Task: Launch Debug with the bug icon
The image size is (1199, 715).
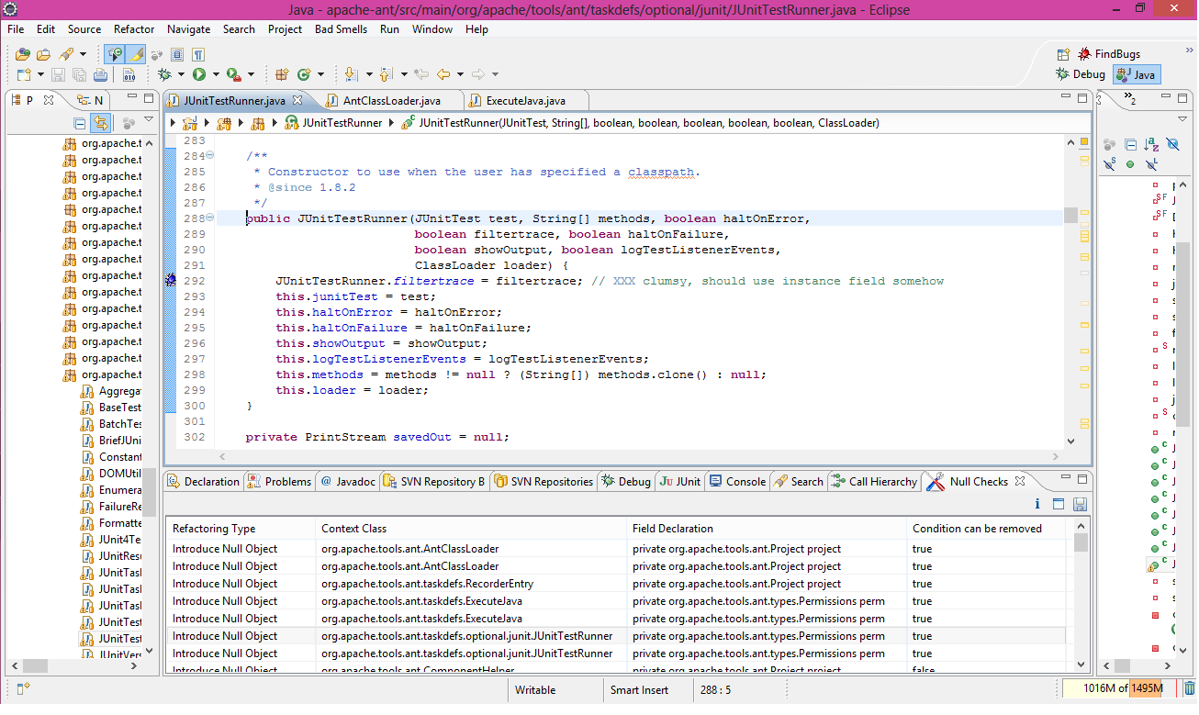Action: click(164, 74)
